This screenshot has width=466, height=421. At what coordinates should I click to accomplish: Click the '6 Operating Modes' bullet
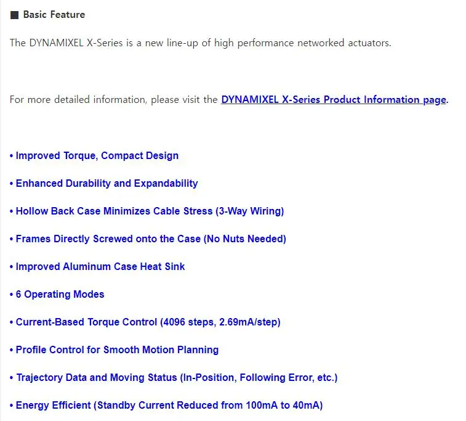pyautogui.click(x=57, y=294)
